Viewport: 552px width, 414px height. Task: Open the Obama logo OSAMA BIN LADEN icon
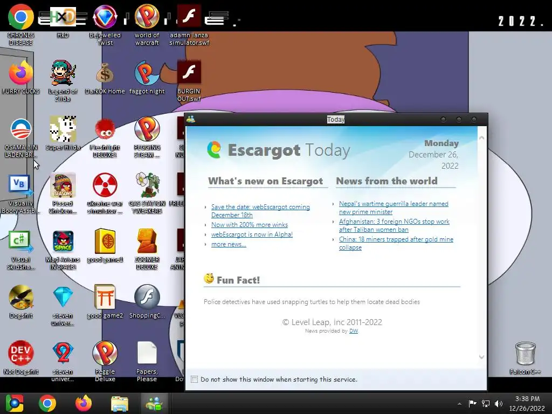21,129
